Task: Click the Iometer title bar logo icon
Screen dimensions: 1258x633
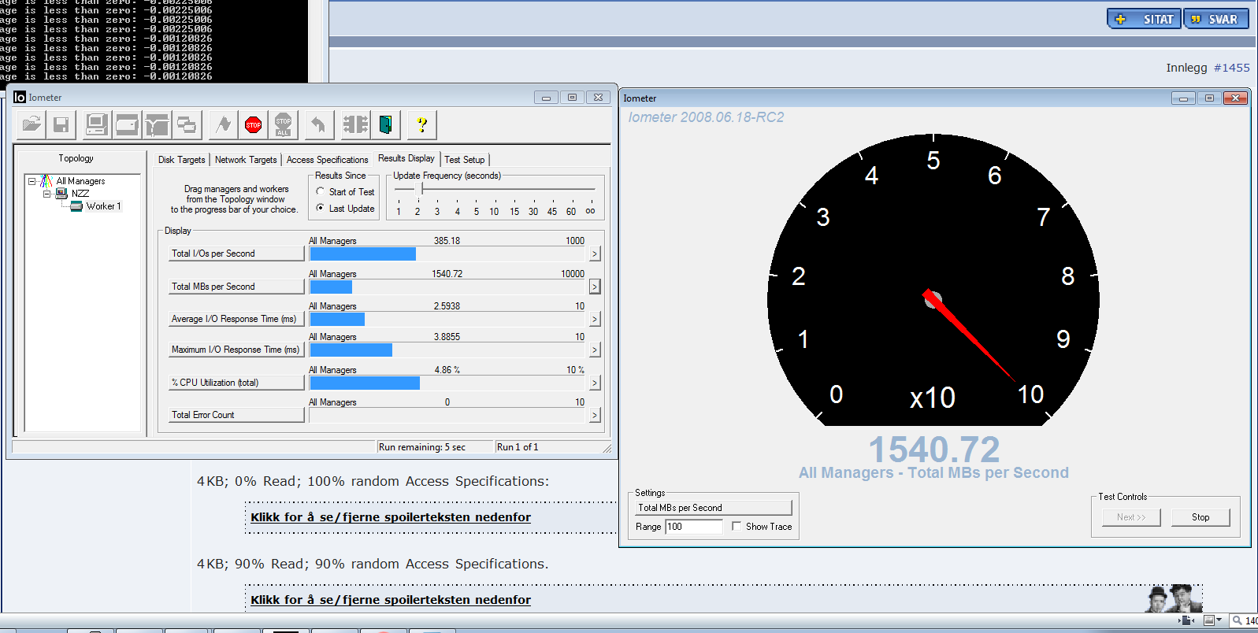Action: coord(20,97)
